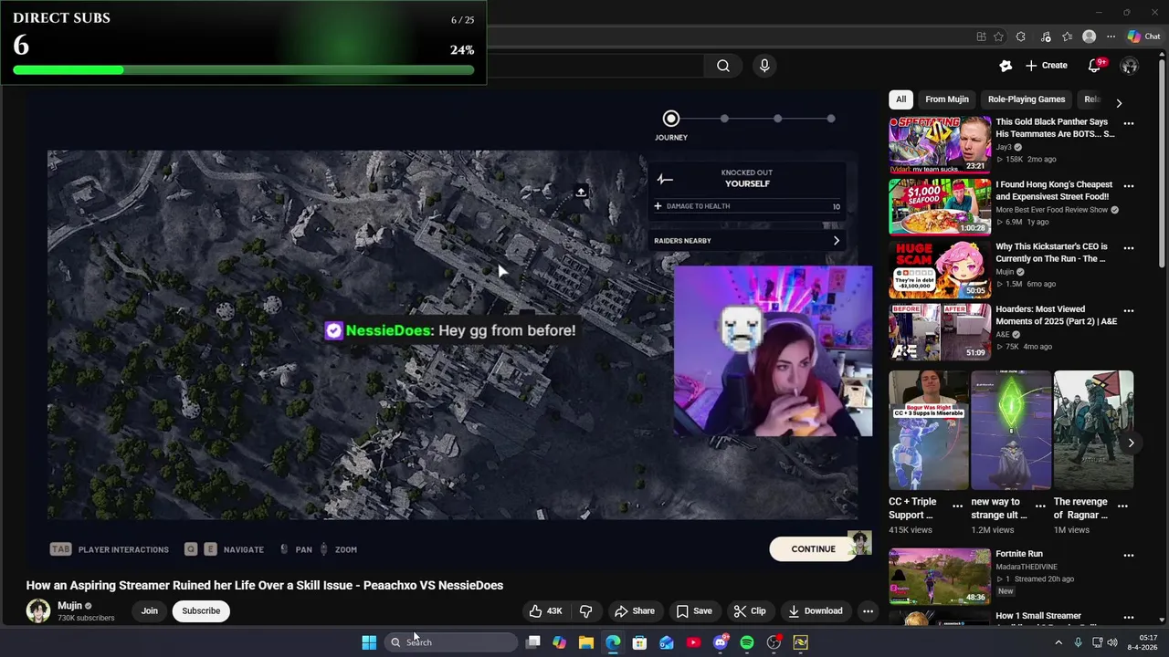Click the YouTube search magnifier button
Viewport: 1169px width, 657px height.
tap(722, 66)
